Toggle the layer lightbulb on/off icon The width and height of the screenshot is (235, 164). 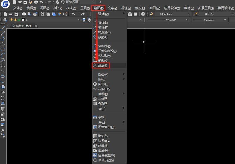coord(12,20)
